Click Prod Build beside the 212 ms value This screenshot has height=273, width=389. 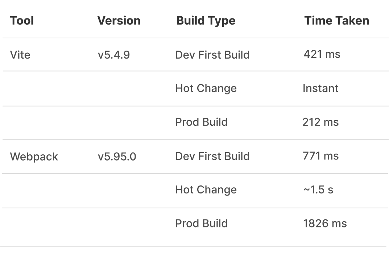coord(202,122)
